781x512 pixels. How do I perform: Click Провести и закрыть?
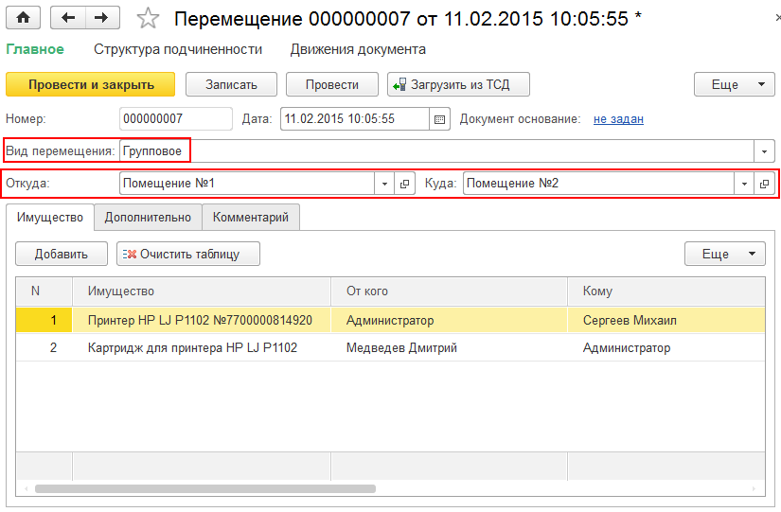(x=91, y=84)
